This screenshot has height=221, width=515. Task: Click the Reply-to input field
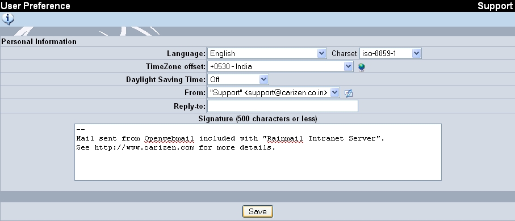click(282, 106)
